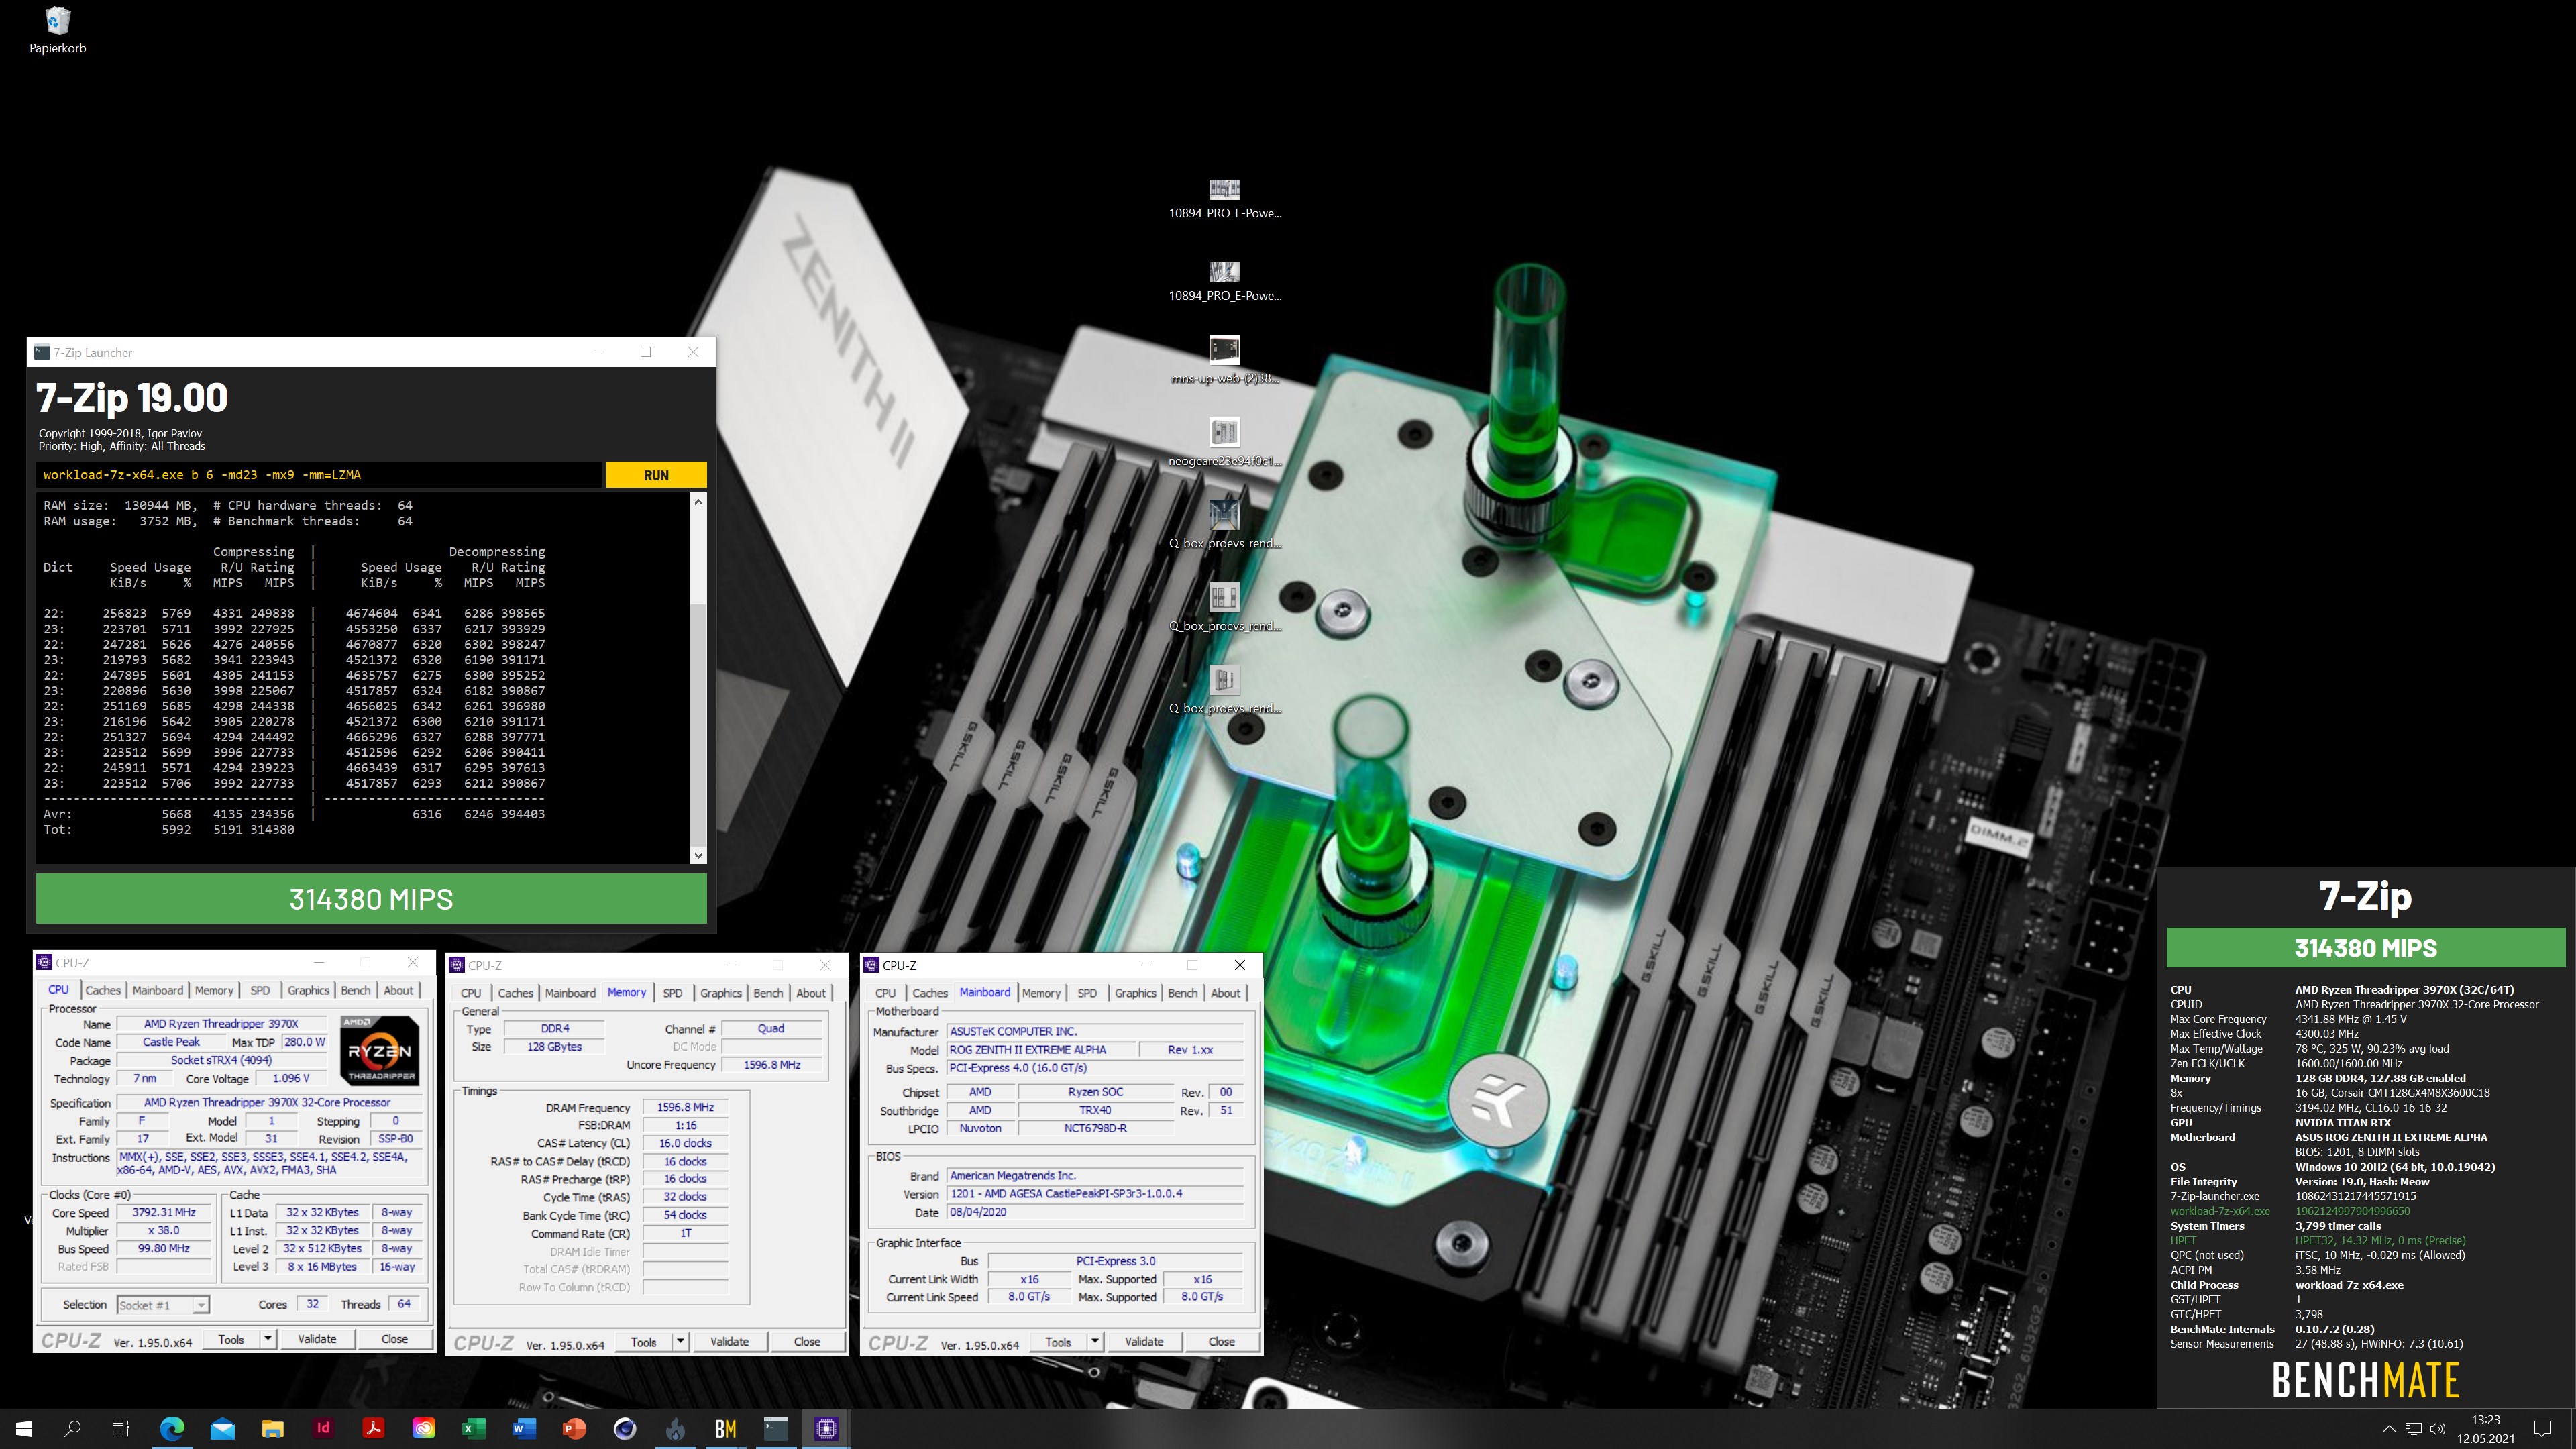Click Close in left CPU-Z window
The image size is (2576, 1449).
click(394, 1339)
